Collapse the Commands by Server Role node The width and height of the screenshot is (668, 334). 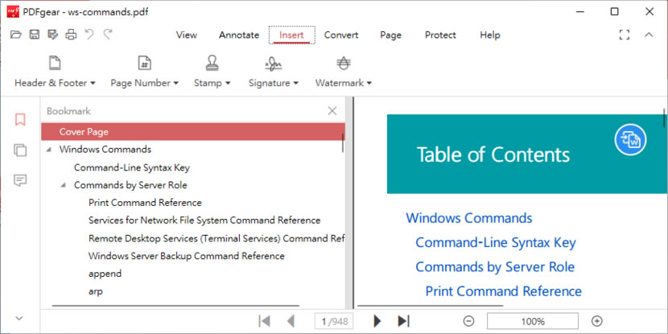click(x=64, y=185)
